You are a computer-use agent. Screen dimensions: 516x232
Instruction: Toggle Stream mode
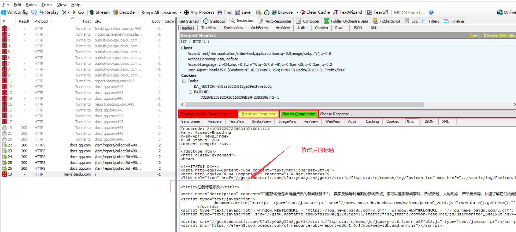[x=100, y=12]
